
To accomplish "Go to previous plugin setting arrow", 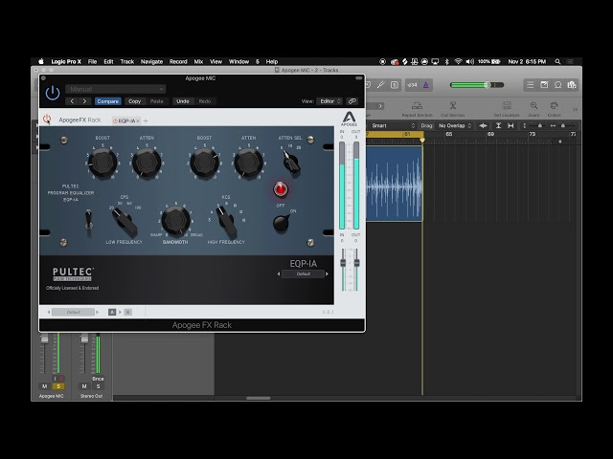I will click(72, 101).
